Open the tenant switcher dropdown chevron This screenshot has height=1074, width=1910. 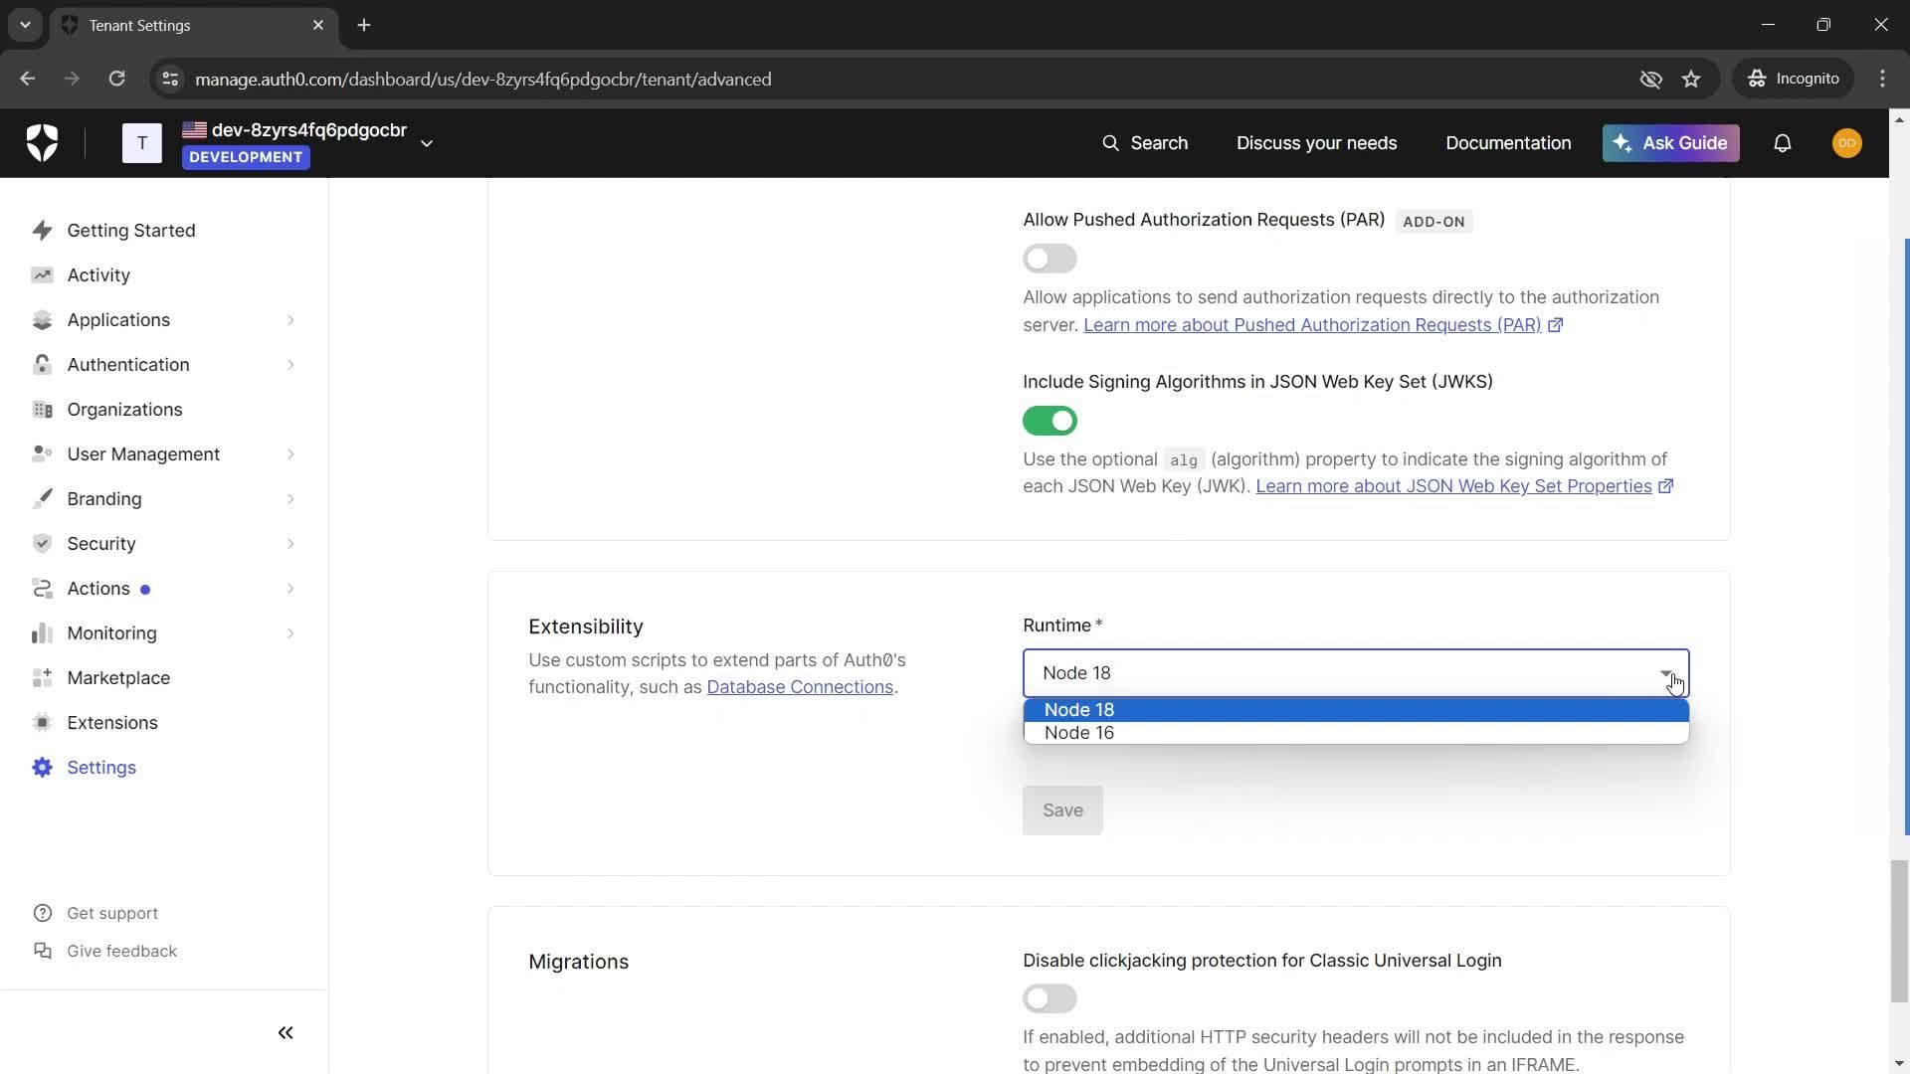tap(427, 143)
